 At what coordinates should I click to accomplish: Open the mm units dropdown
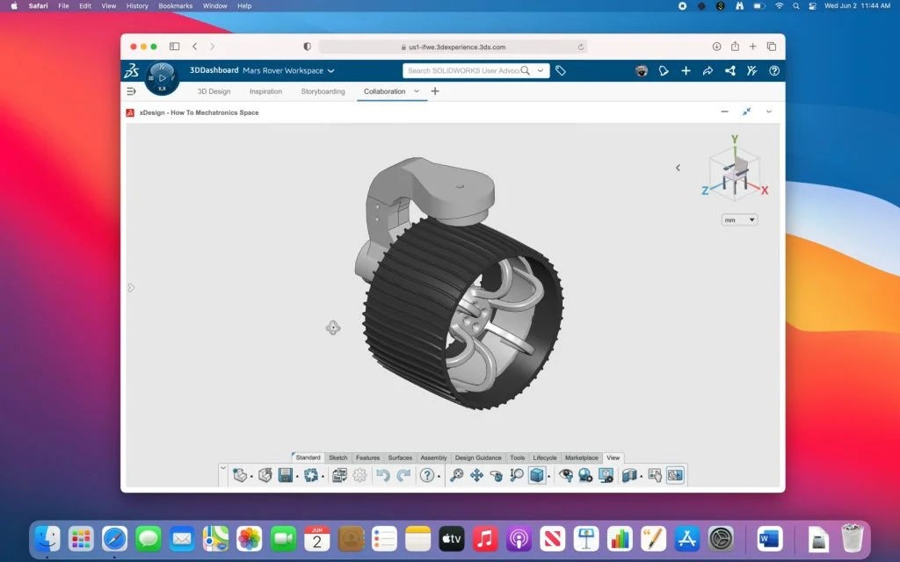(739, 220)
